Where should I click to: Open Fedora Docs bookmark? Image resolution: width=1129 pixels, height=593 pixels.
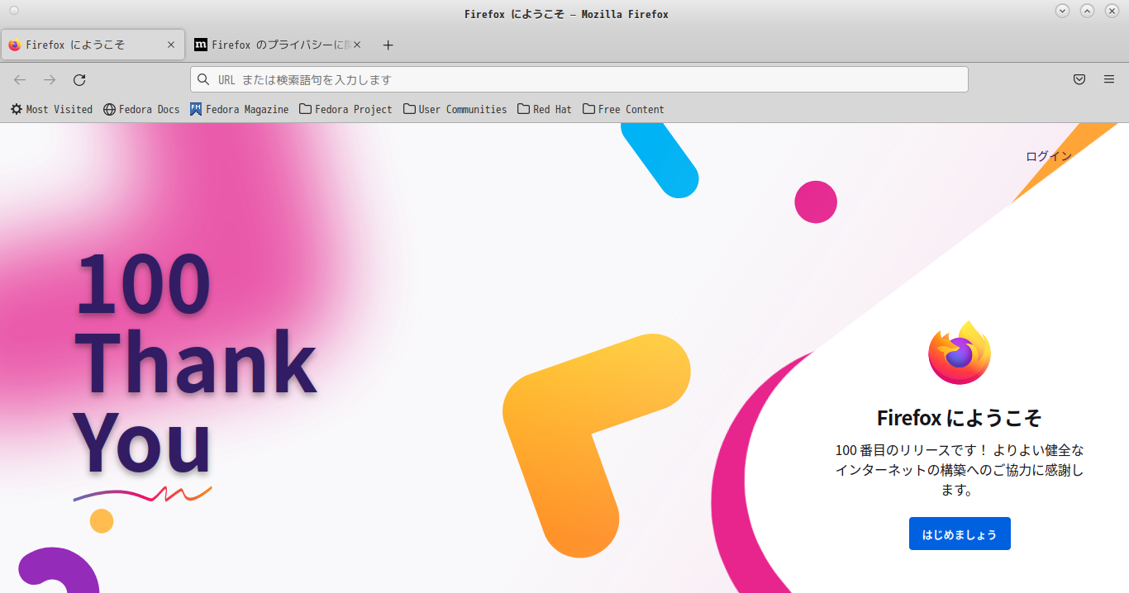point(141,109)
